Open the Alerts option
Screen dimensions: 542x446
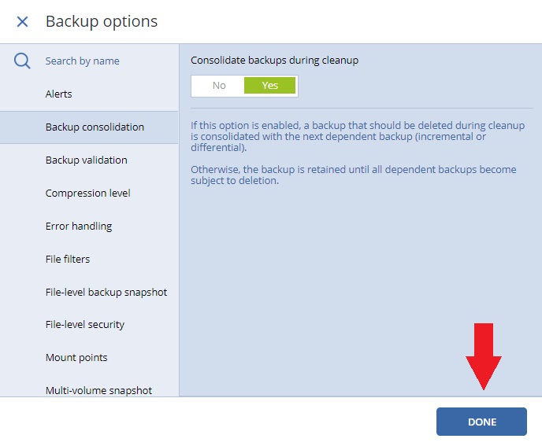click(x=89, y=94)
